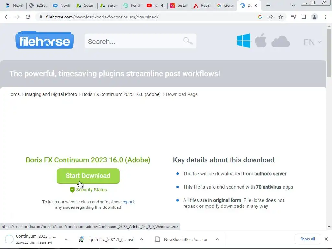Click the address bar URL

pyautogui.click(x=102, y=17)
